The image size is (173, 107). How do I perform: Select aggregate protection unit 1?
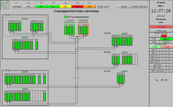pyautogui.click(x=152, y=36)
